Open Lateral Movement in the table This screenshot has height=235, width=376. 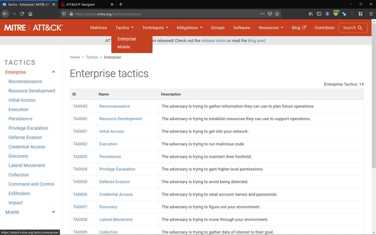coord(116,219)
